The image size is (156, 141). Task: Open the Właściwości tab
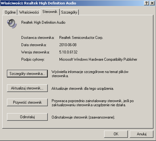click(29, 12)
